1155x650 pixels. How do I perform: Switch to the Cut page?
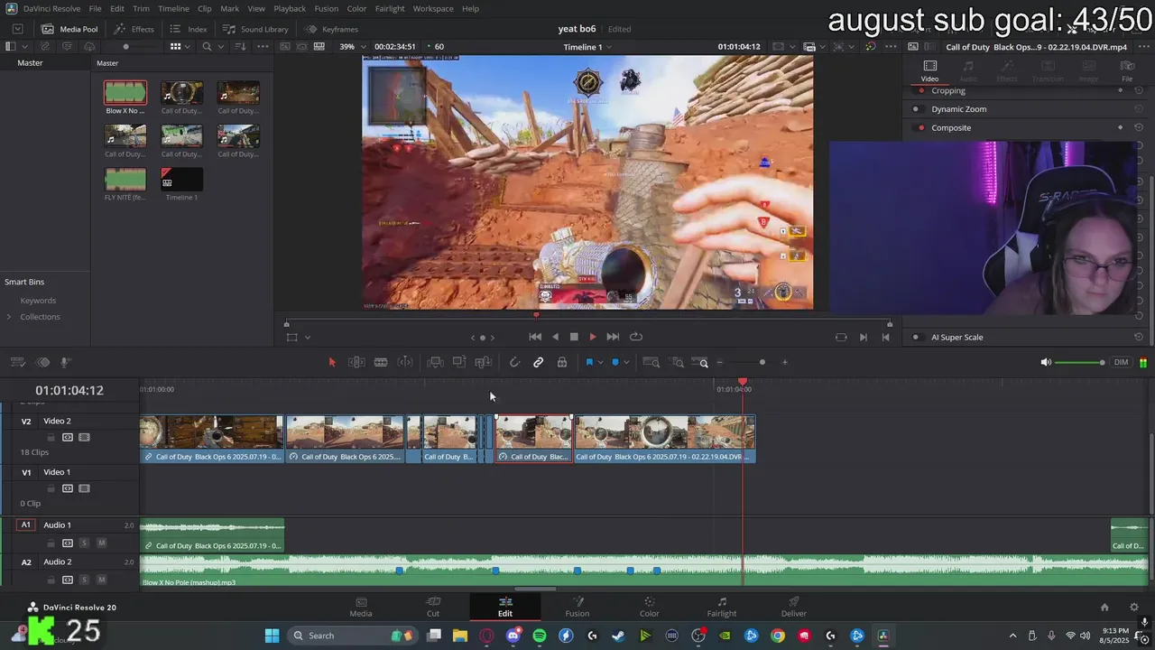click(433, 607)
